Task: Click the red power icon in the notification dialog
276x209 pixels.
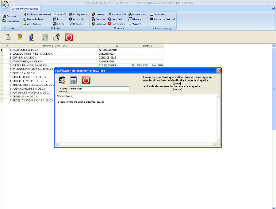Action: point(86,80)
